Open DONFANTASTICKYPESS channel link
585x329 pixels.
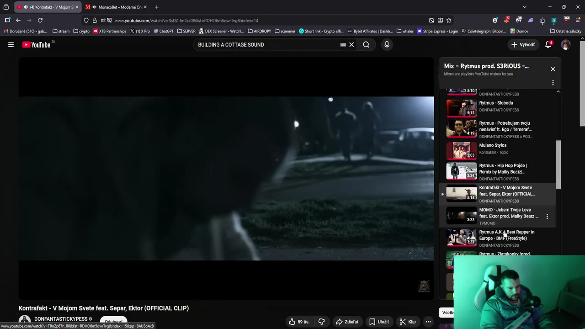click(61, 319)
